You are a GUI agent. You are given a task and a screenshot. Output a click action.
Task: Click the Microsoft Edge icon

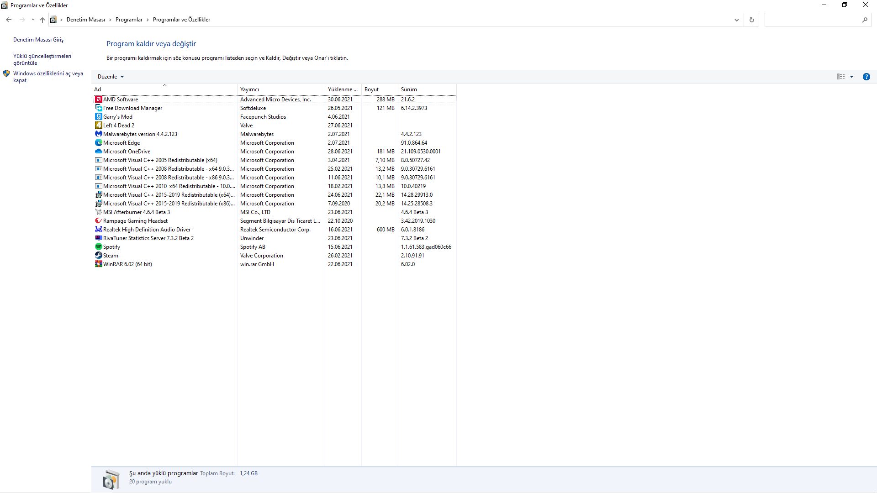(98, 143)
